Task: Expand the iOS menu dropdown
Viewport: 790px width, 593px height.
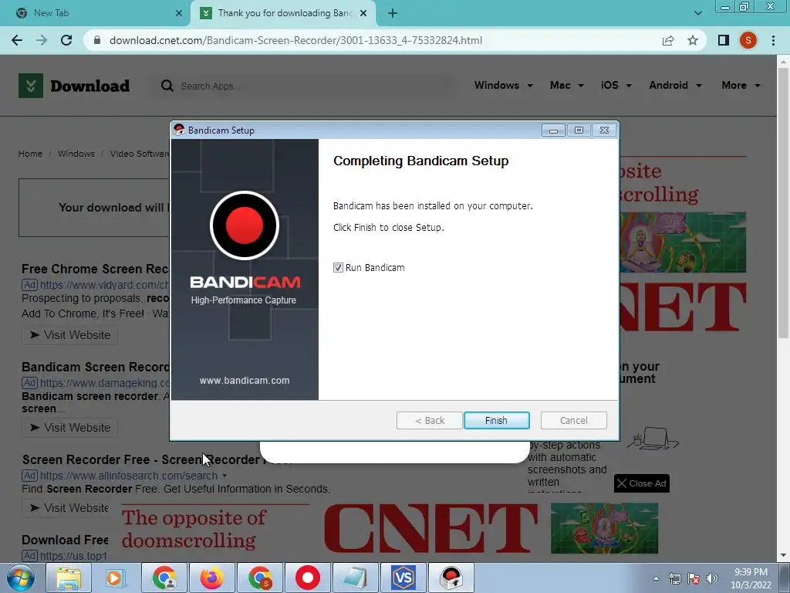Action: 616,85
